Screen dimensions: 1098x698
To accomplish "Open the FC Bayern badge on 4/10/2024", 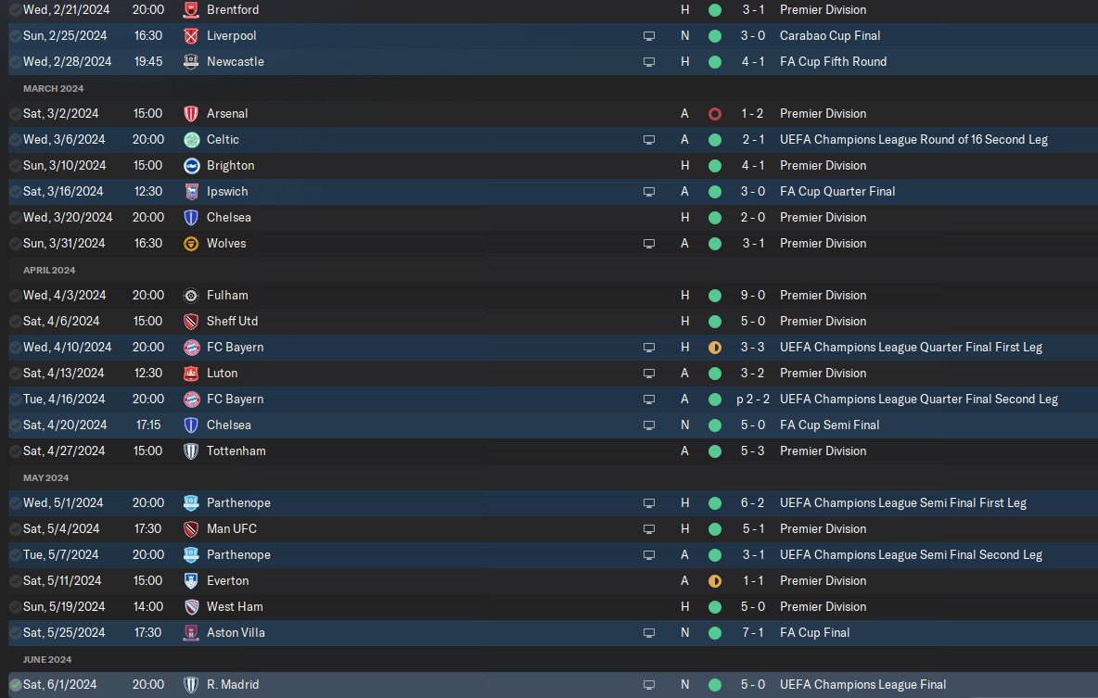I will click(190, 348).
